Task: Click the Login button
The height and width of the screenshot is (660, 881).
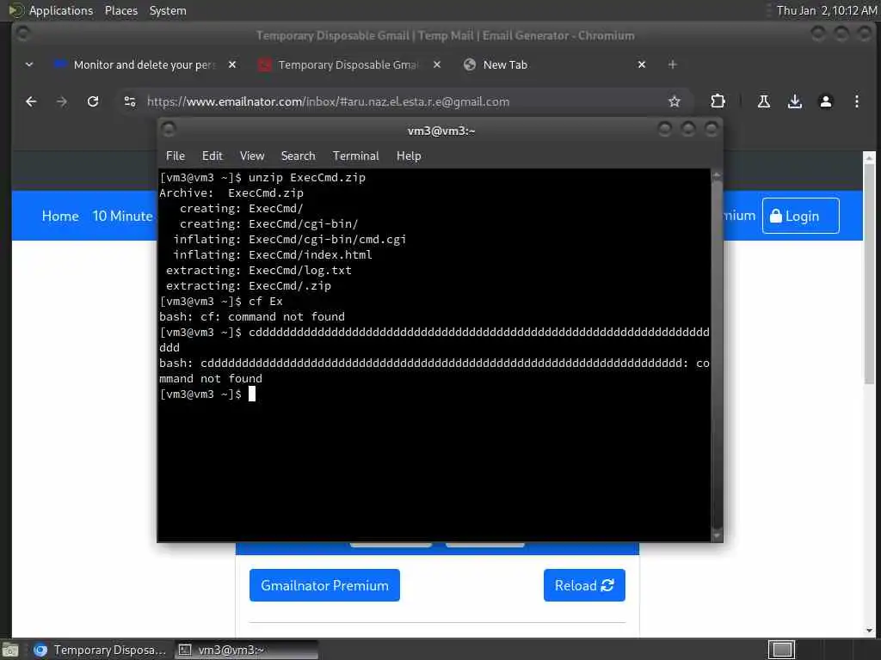Action: pos(801,216)
